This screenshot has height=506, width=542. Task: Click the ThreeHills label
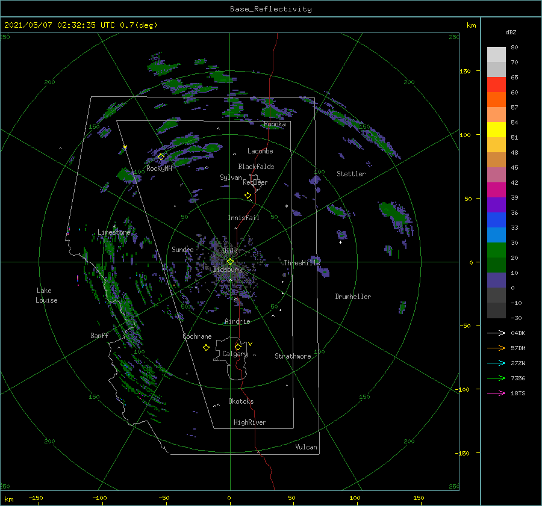click(x=302, y=263)
